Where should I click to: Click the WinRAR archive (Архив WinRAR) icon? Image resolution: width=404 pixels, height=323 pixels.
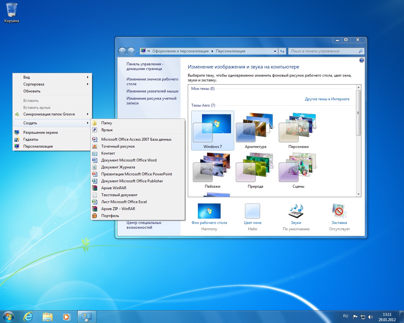(95, 188)
